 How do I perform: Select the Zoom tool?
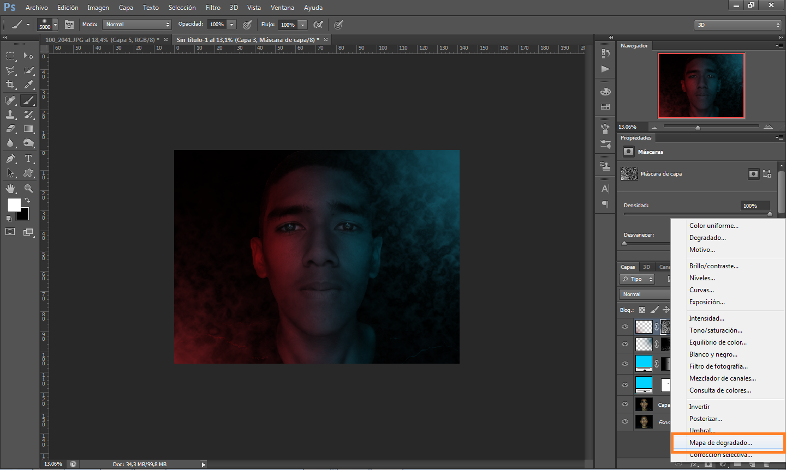[x=28, y=189]
